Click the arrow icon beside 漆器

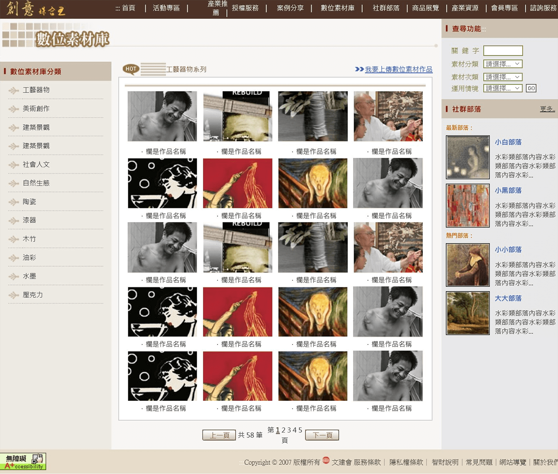click(x=14, y=221)
